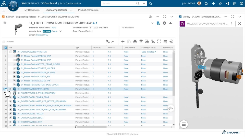Open the 3DPlay three-dot options menu
245x137 pixels.
[231, 24]
